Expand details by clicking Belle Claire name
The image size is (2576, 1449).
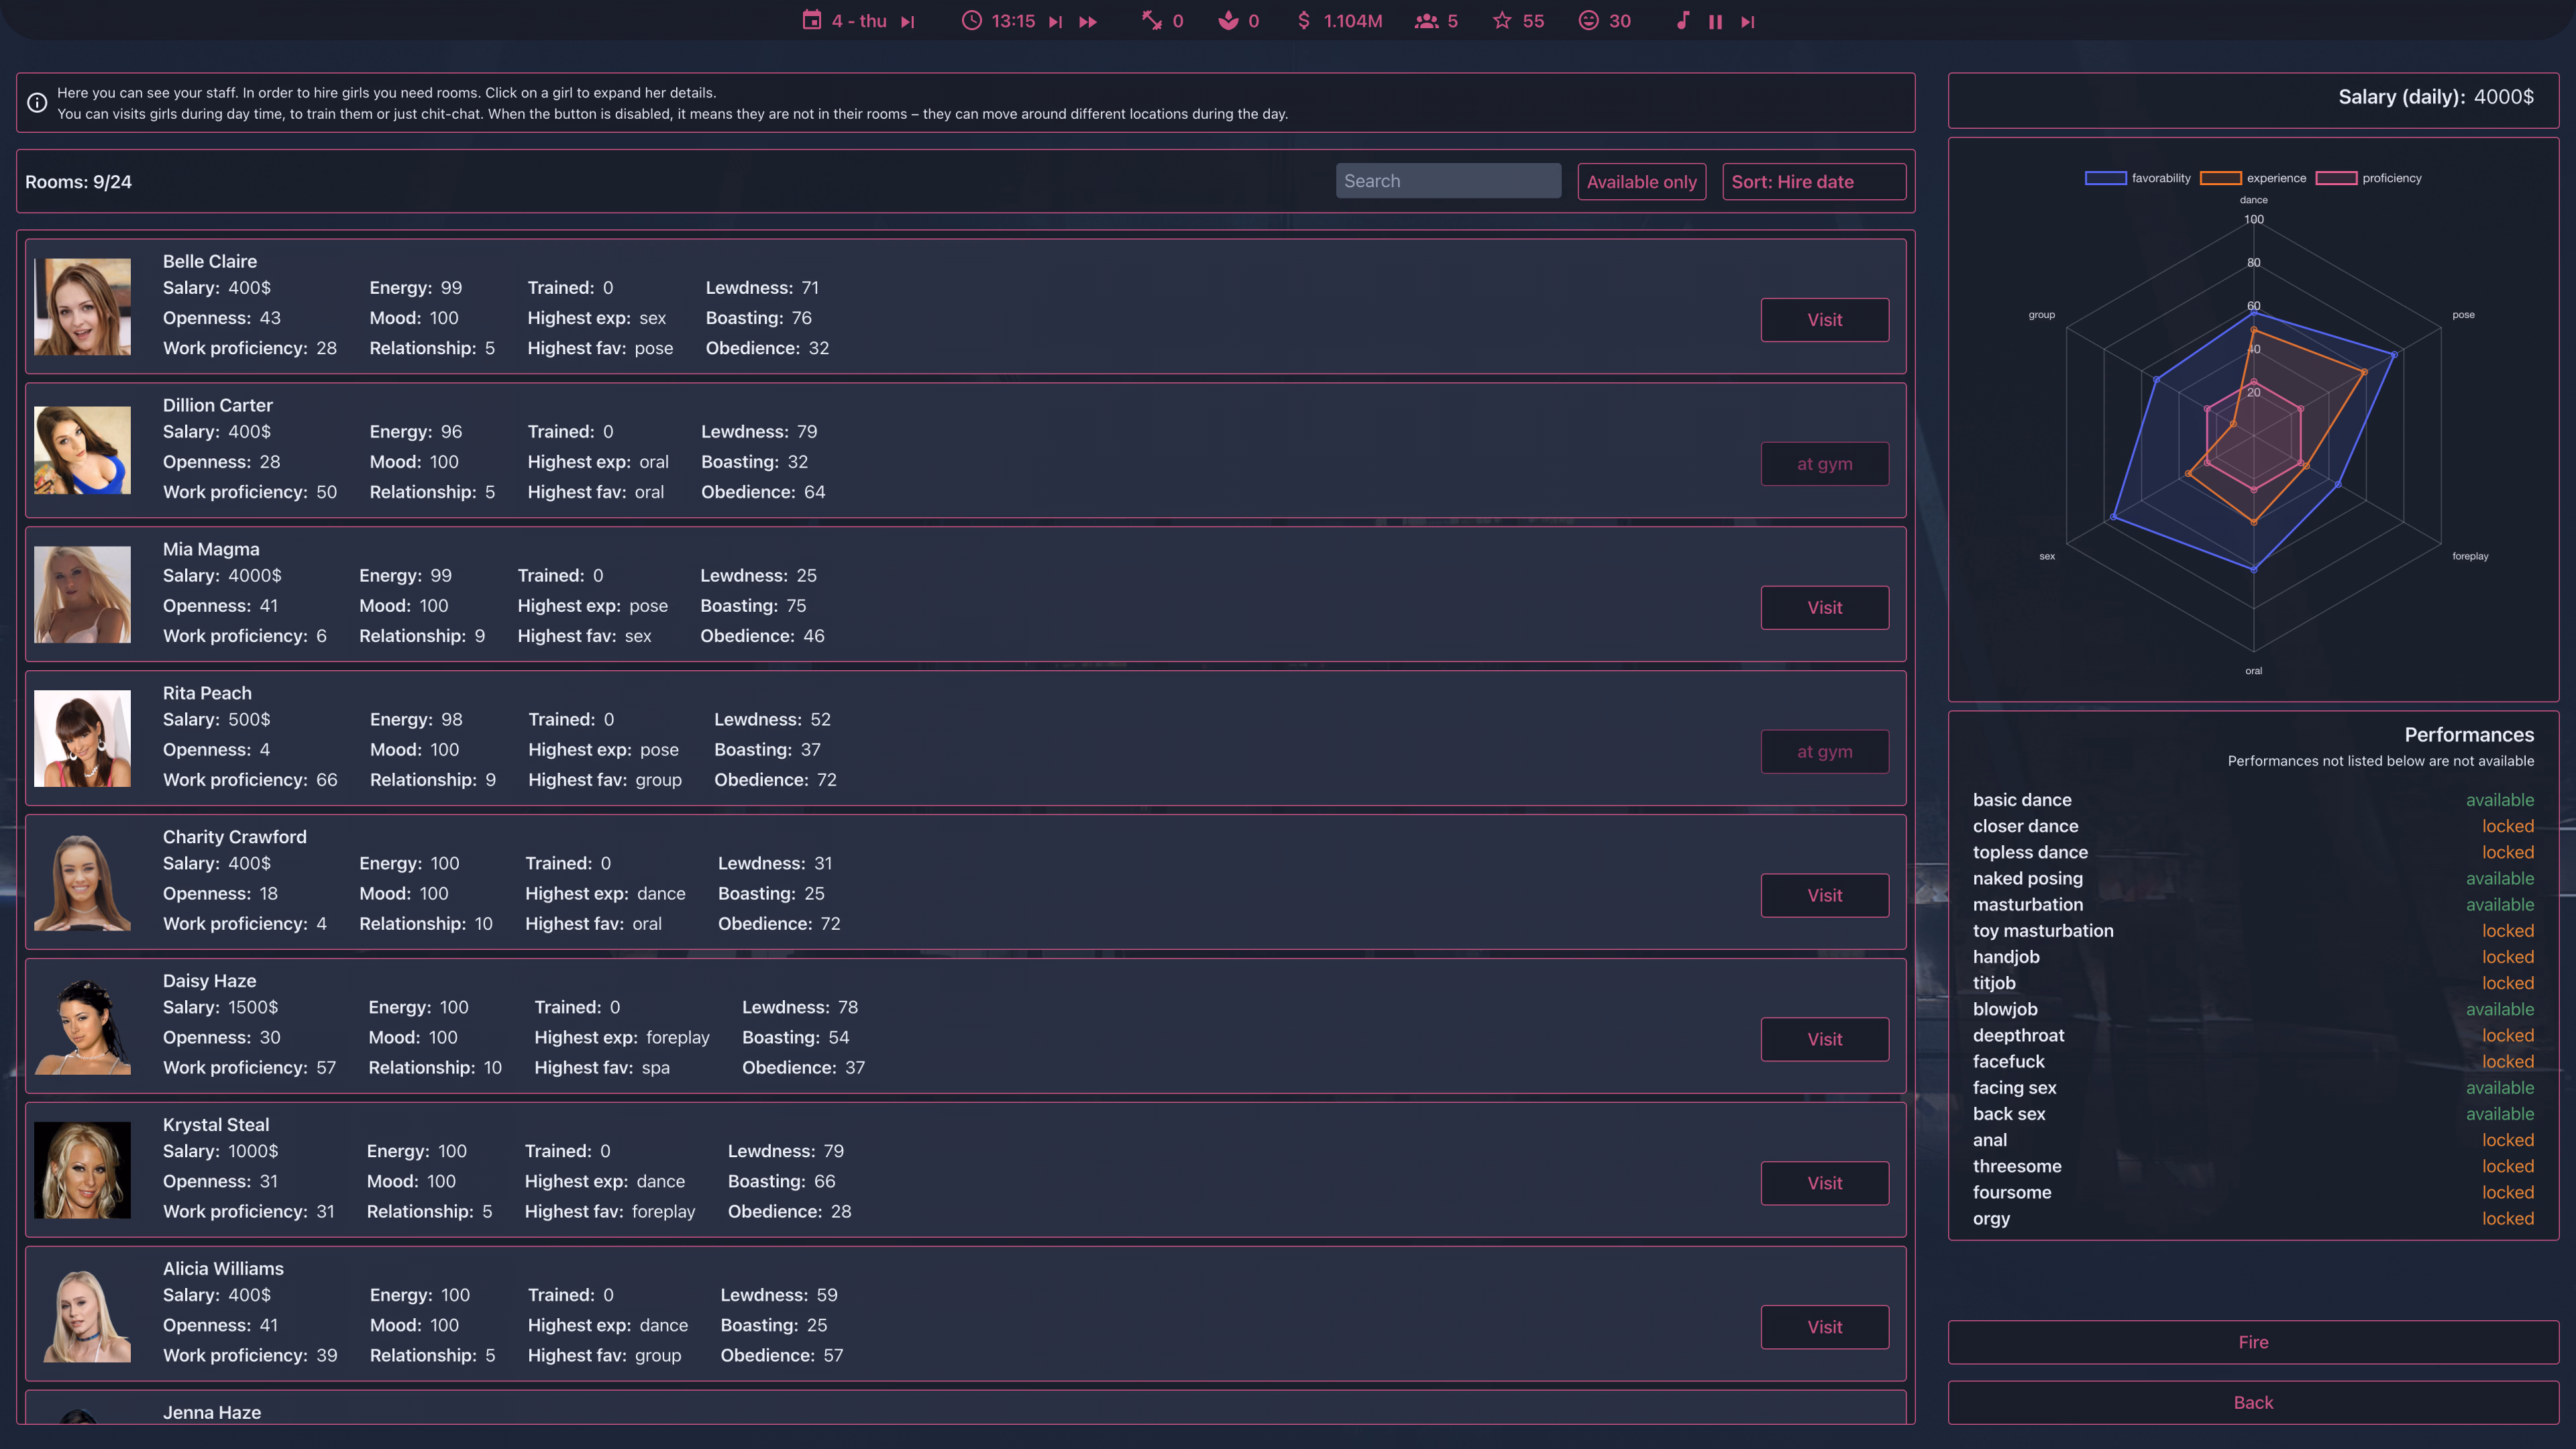click(x=210, y=261)
